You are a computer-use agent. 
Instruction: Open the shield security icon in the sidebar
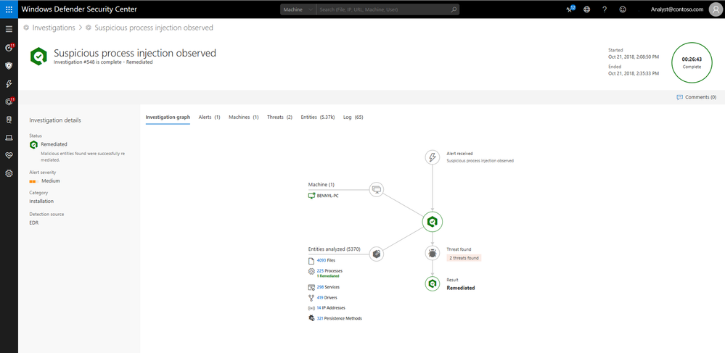pyautogui.click(x=9, y=66)
